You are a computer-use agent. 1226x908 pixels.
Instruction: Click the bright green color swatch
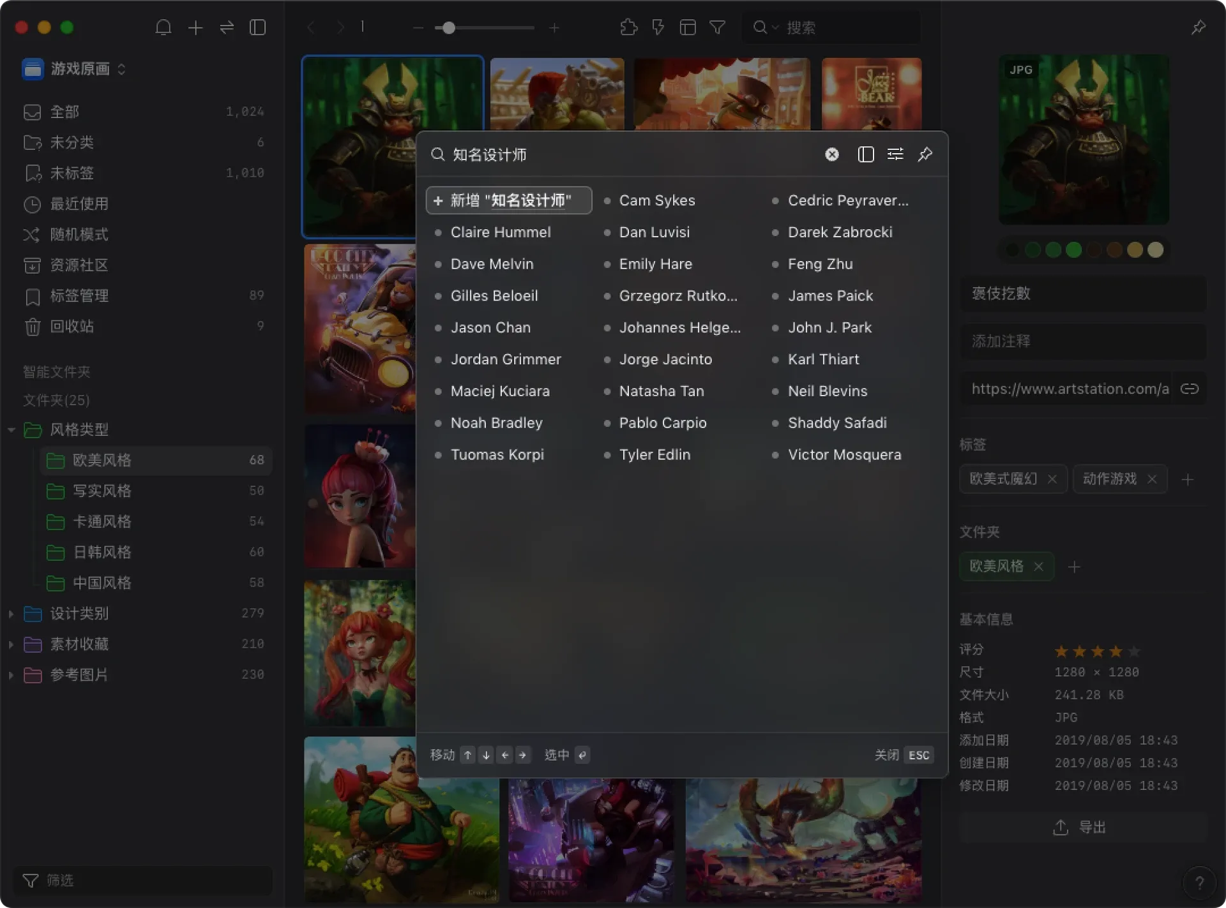(x=1074, y=250)
